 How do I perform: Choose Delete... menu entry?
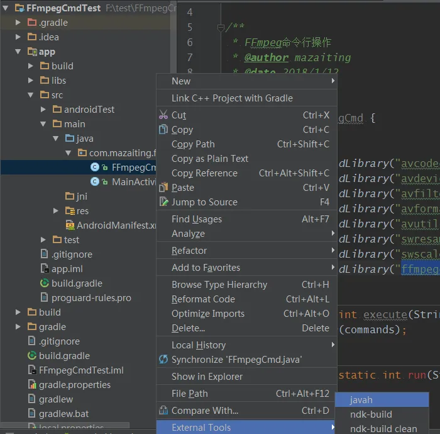(246, 328)
